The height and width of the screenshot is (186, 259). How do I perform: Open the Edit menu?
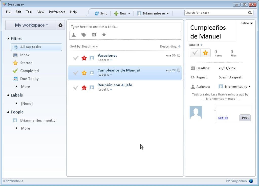click(x=18, y=12)
